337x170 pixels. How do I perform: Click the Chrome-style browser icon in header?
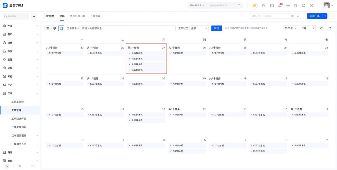tap(304, 5)
